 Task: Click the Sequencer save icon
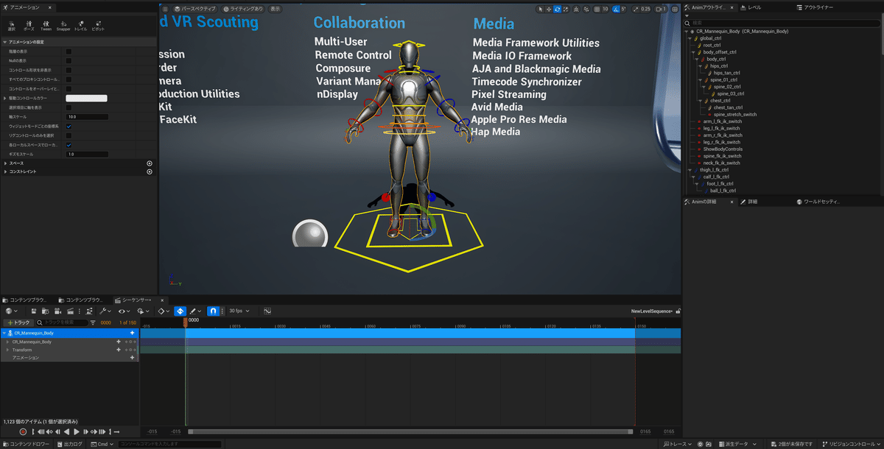34,311
